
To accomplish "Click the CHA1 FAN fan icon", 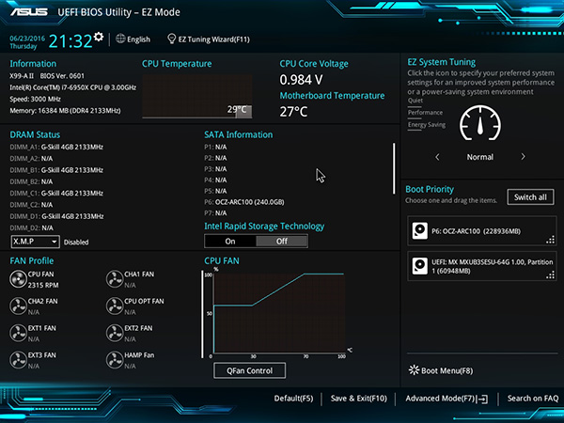I will pyautogui.click(x=115, y=279).
